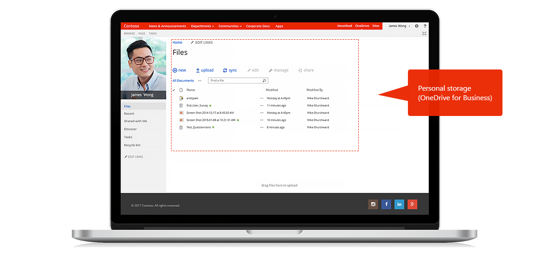
Task: Select Tasks in left navigation
Action: pyautogui.click(x=128, y=137)
